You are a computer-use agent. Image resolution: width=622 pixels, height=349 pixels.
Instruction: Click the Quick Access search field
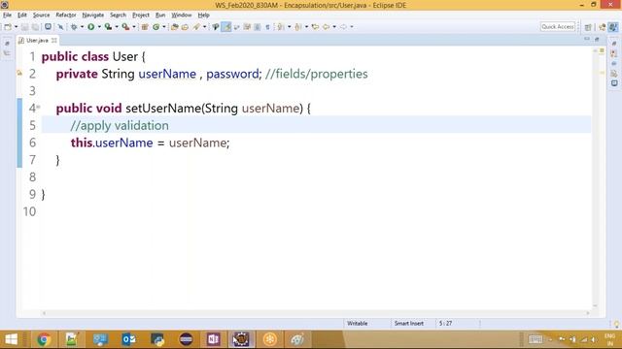(558, 26)
